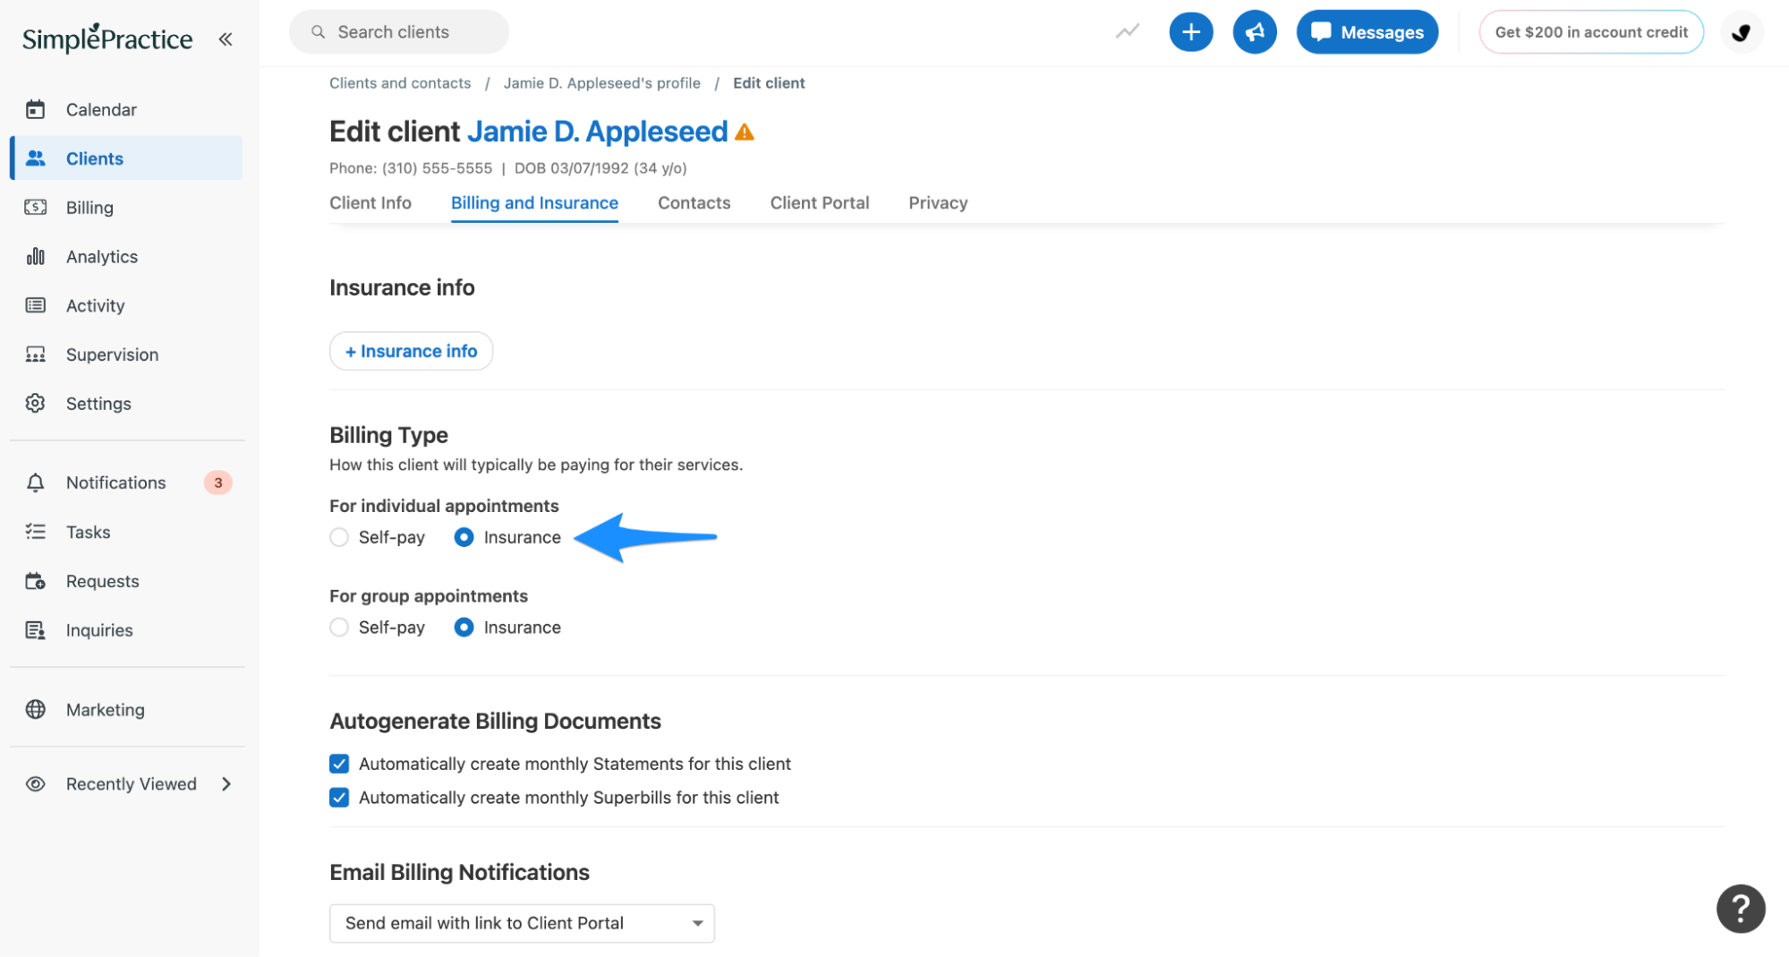Open the Inquiries icon
Viewport: 1789px width, 957px height.
coord(36,630)
